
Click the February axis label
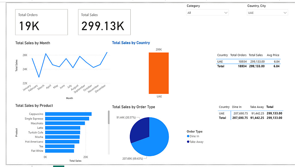pos(33,88)
